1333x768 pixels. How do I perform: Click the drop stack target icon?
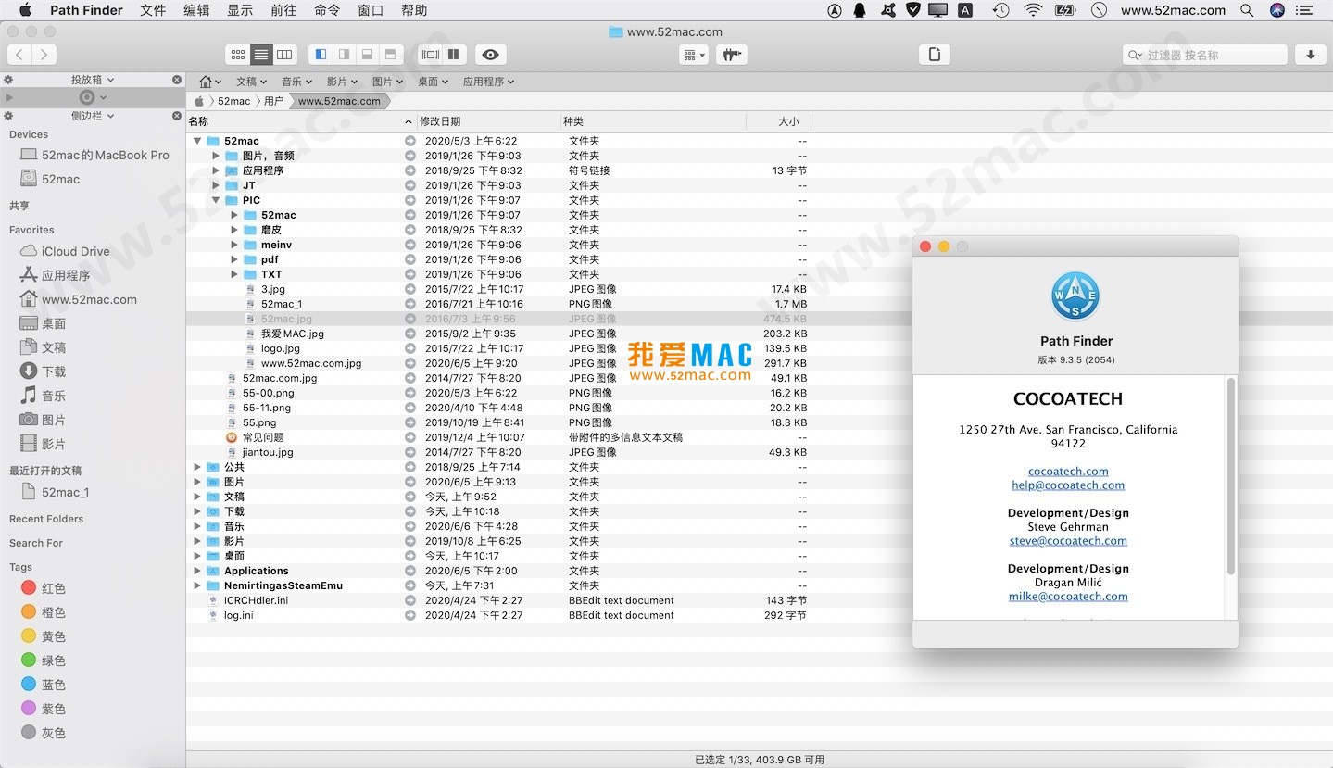click(x=87, y=97)
